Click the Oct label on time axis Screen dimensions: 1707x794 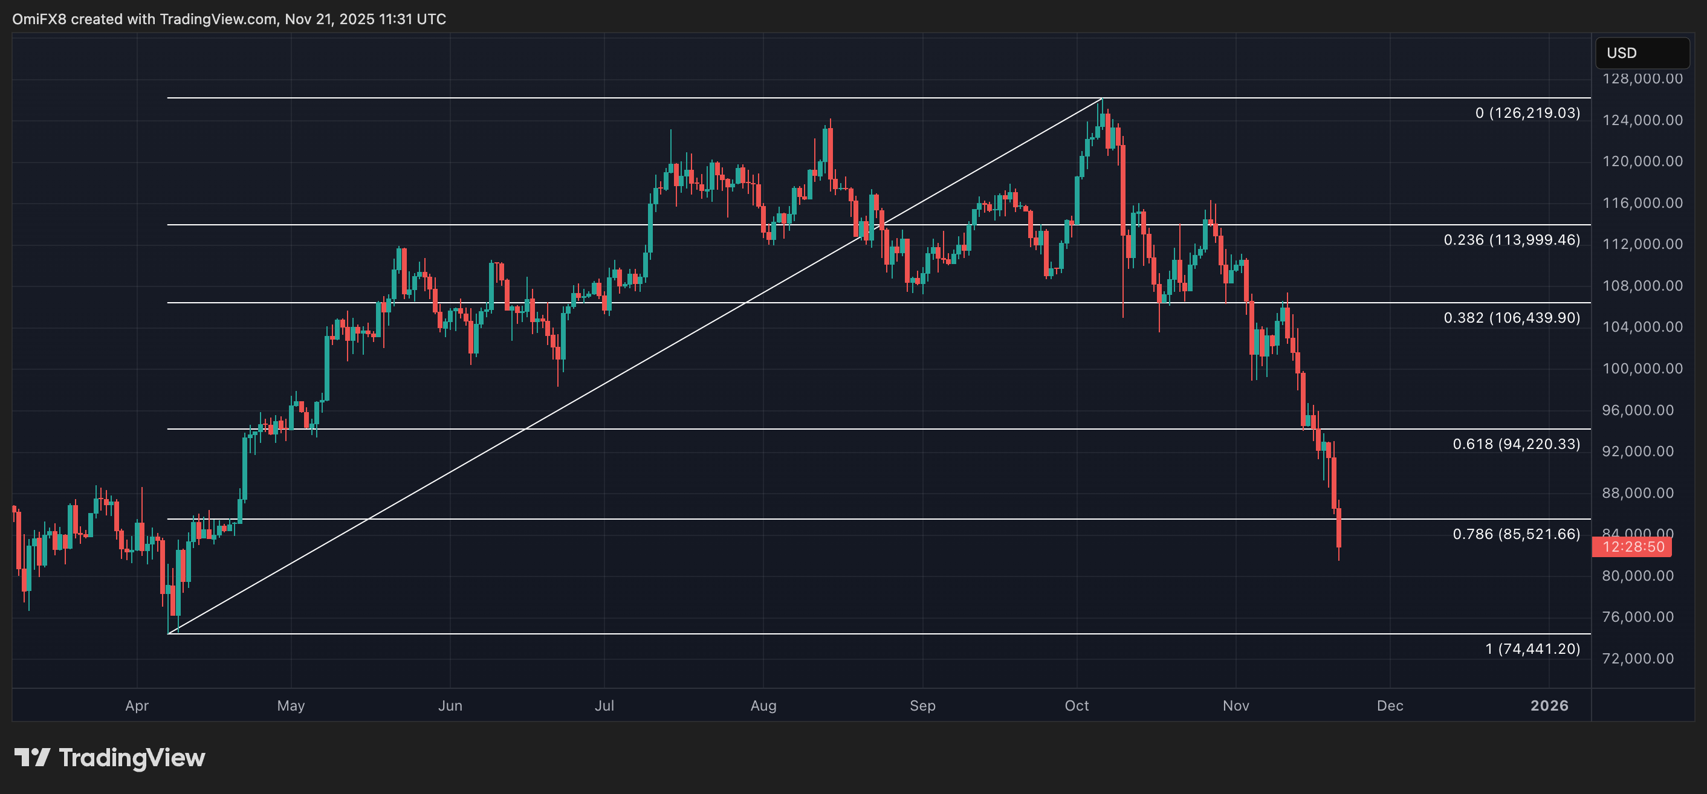tap(1076, 706)
